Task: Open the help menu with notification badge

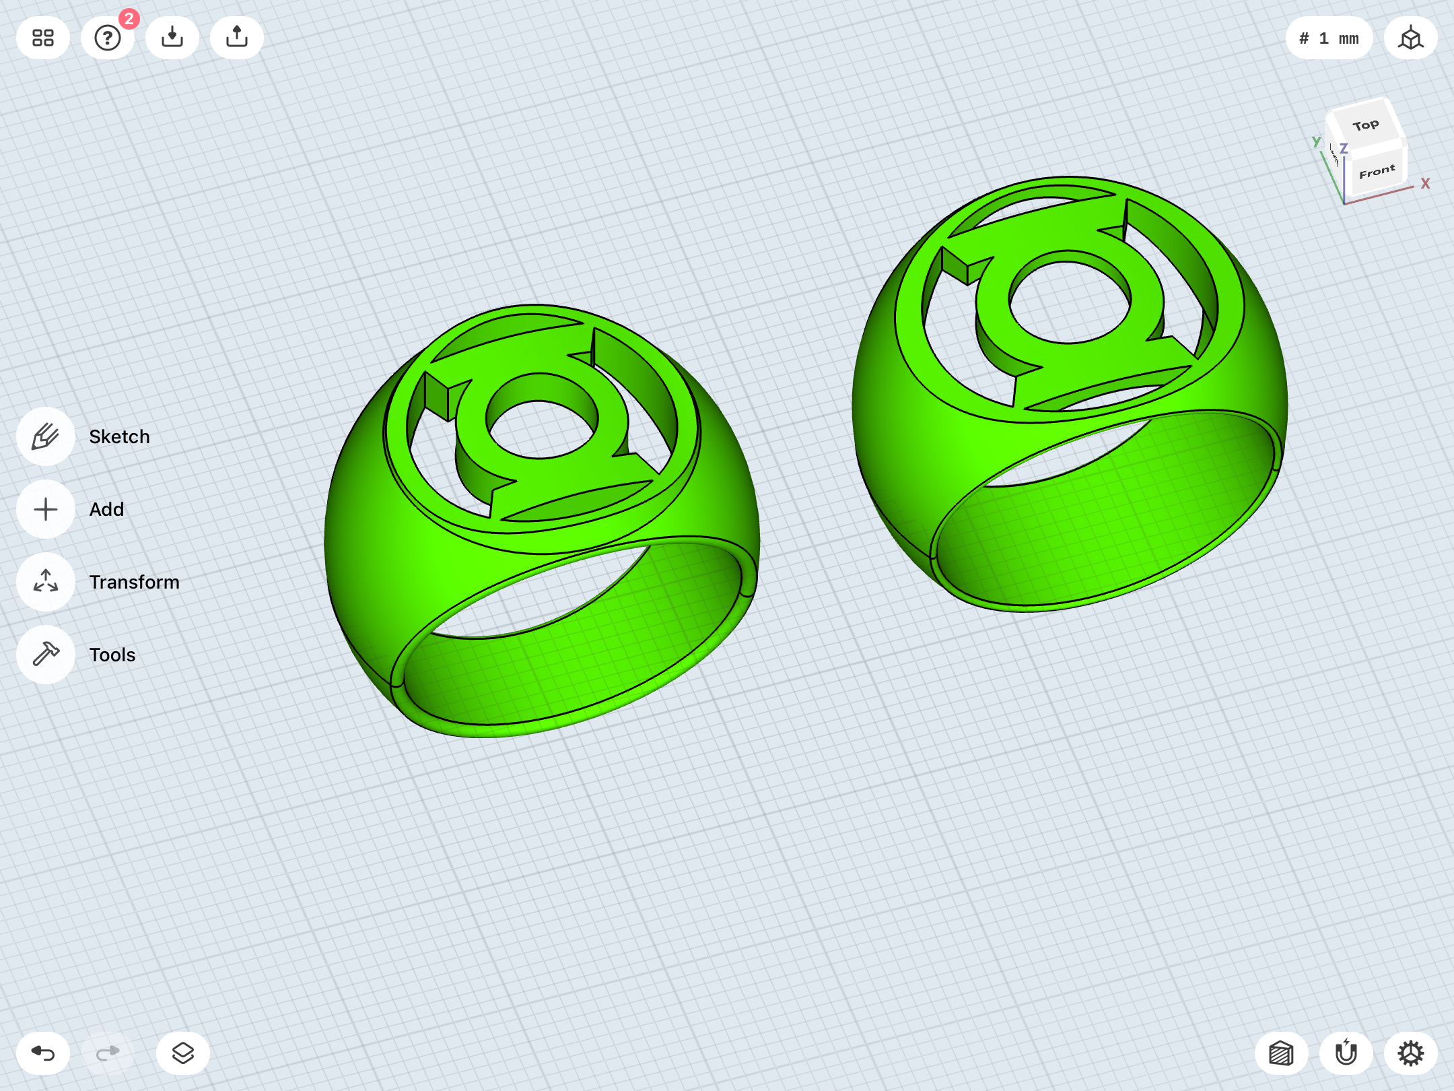Action: (108, 38)
